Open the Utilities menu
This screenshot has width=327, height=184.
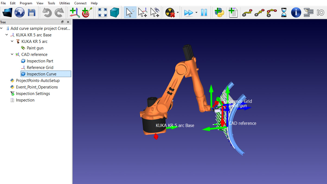click(65, 3)
